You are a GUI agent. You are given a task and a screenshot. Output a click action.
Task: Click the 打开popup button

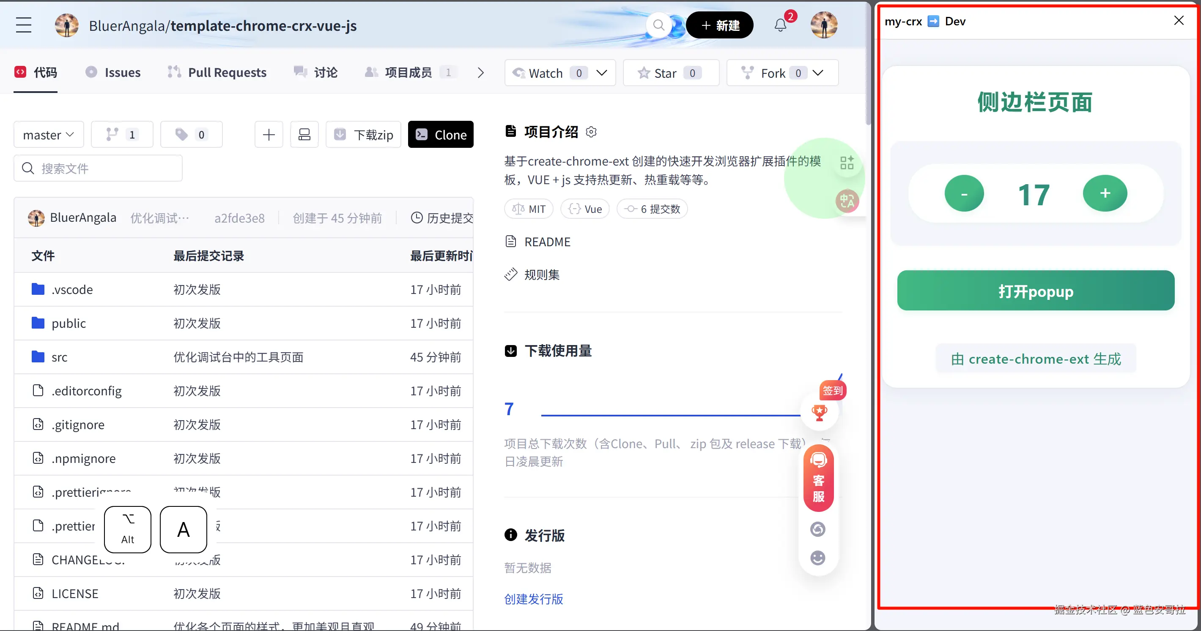[1035, 291]
